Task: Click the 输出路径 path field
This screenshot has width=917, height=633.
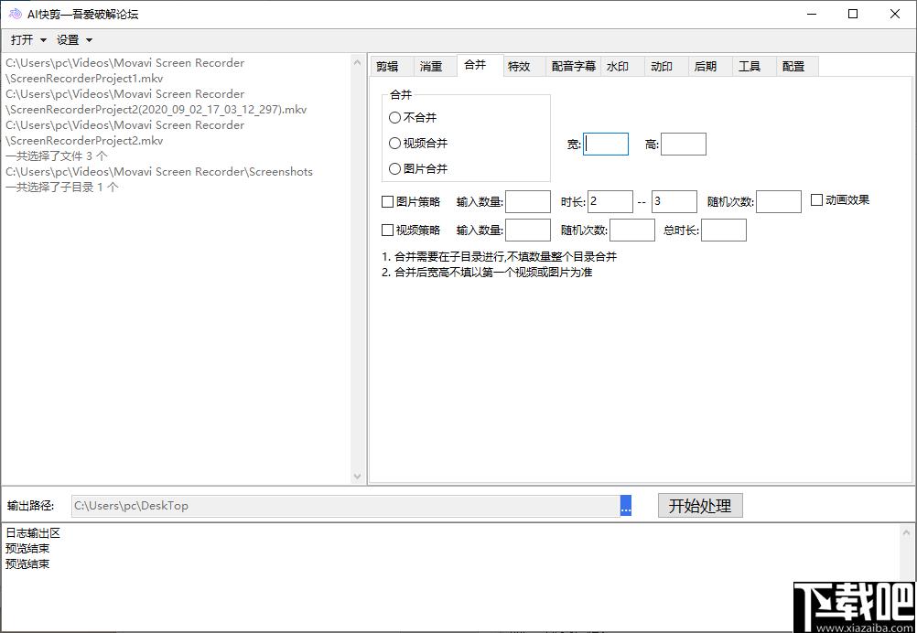Action: [346, 506]
